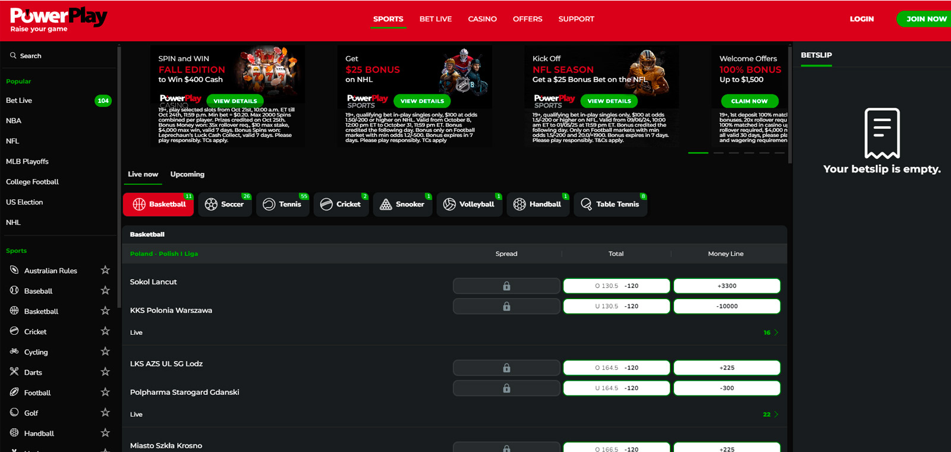Click locked spread icon for KKS Polonia Warszawa

point(506,306)
